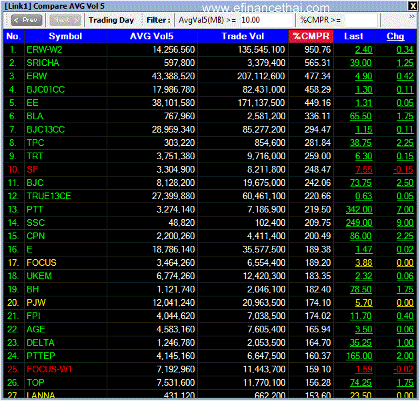Click last price 3.88 of FOCUS

click(x=363, y=263)
